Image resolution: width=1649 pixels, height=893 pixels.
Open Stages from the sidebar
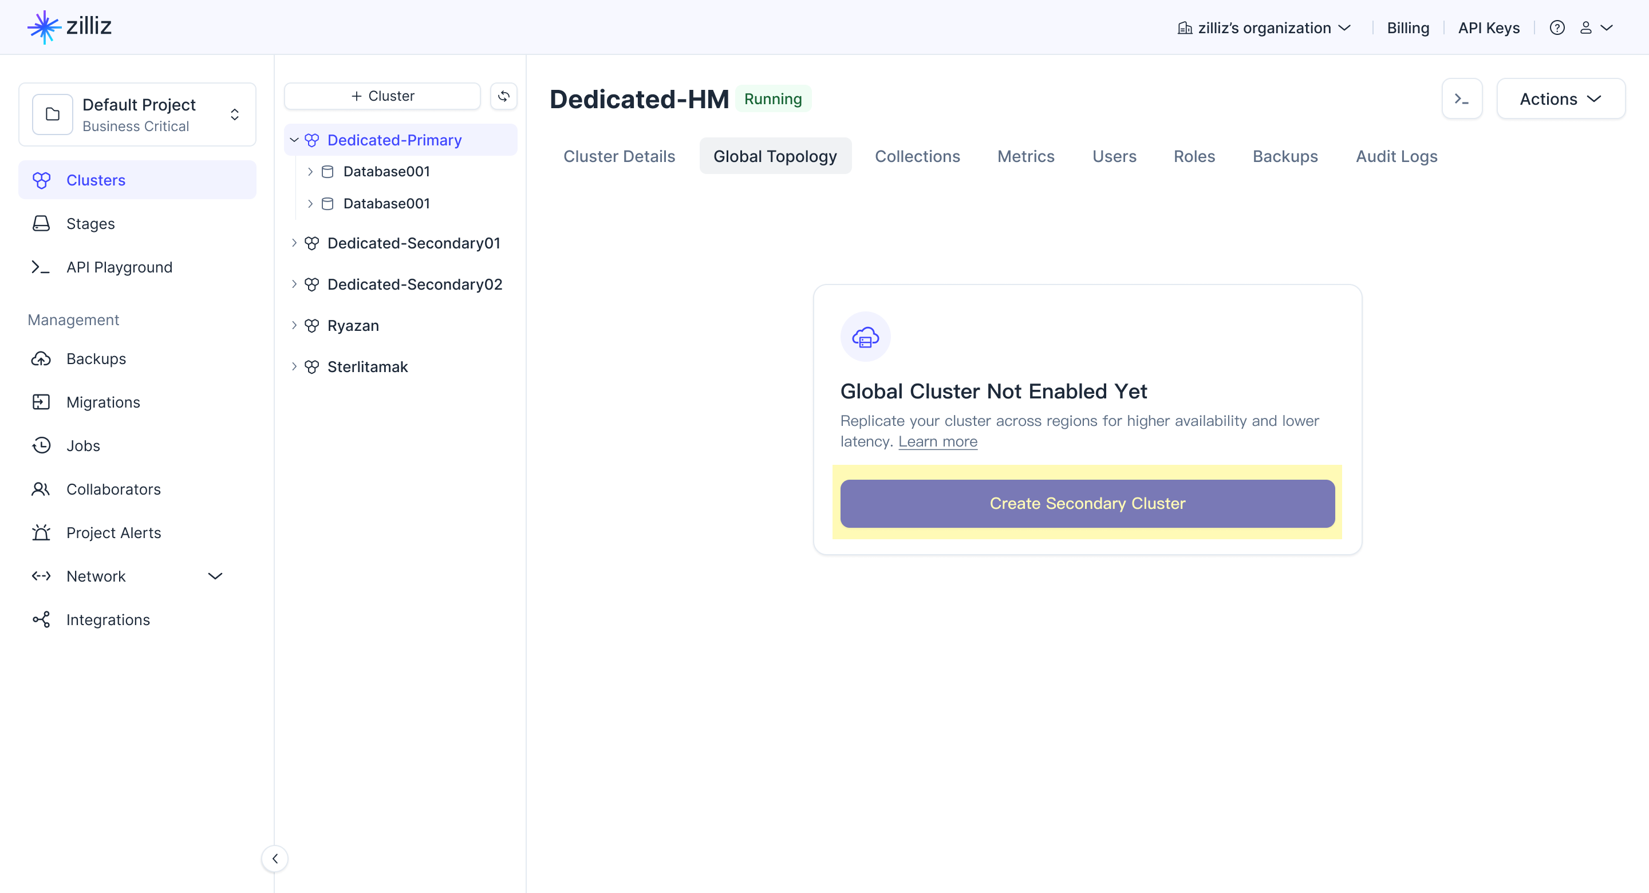coord(90,224)
